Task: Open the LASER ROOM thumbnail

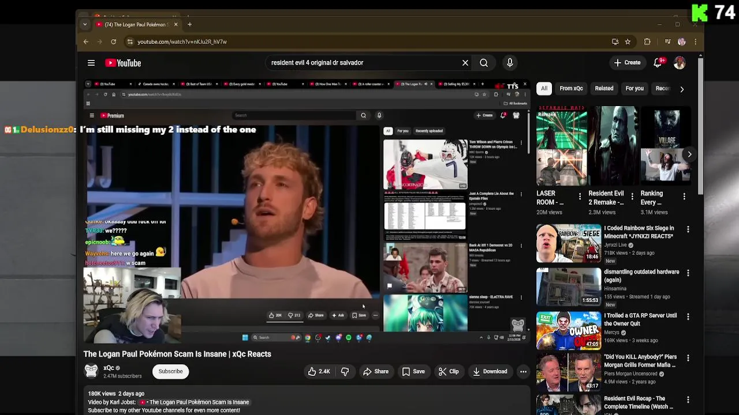Action: 561,146
